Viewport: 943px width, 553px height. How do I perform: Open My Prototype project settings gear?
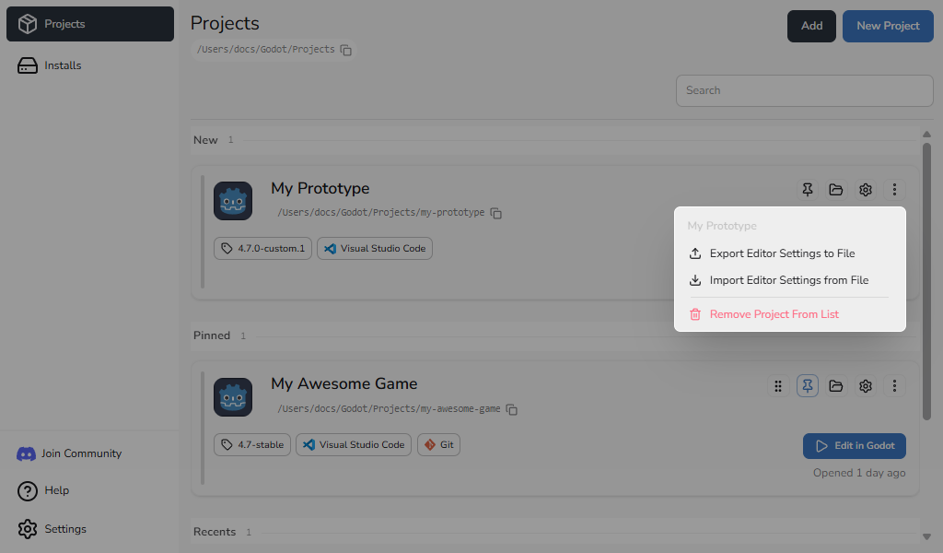click(x=866, y=190)
